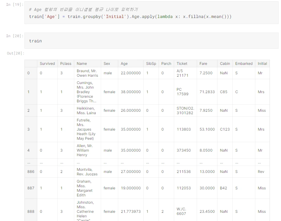Screen dimensions: 281x221
Task: Click the cabin value C85
Action: pyautogui.click(x=224, y=92)
